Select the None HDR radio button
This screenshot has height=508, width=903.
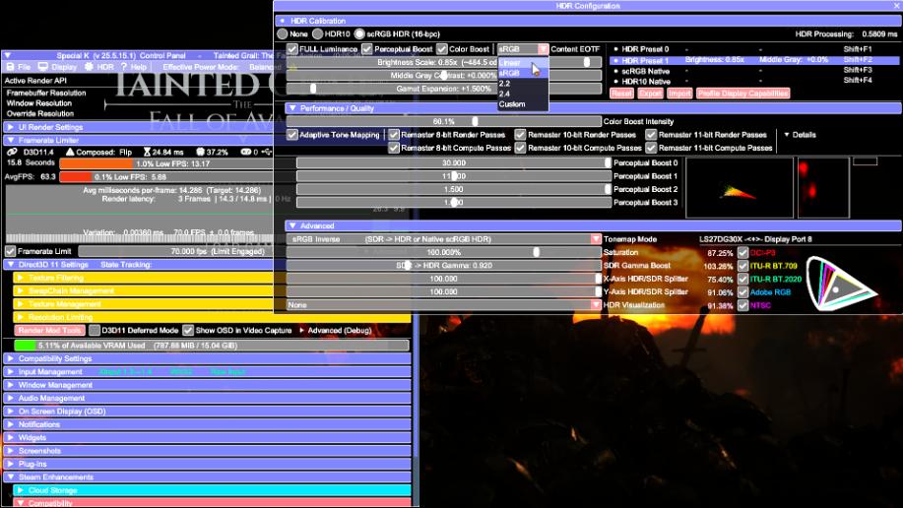(x=283, y=34)
